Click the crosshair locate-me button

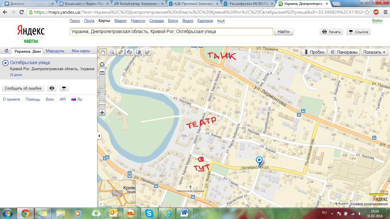(x=102, y=64)
